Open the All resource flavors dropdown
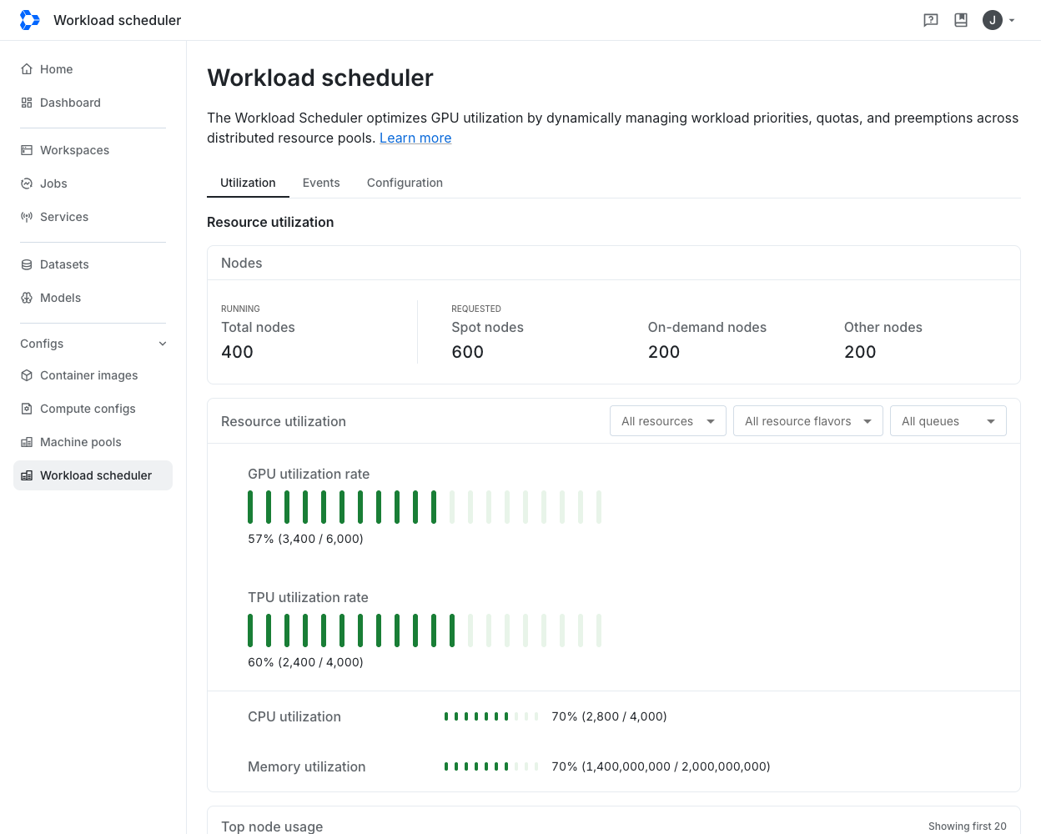Screen dimensions: 1041x834 click(808, 421)
